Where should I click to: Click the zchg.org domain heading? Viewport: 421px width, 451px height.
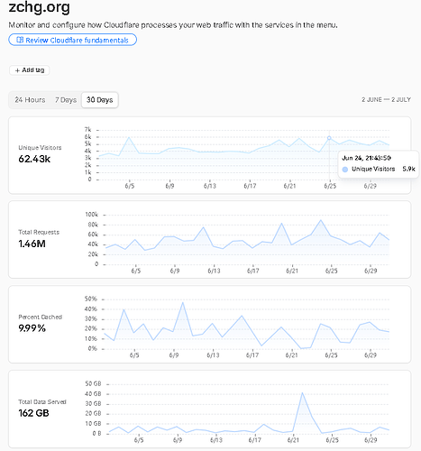40,7
